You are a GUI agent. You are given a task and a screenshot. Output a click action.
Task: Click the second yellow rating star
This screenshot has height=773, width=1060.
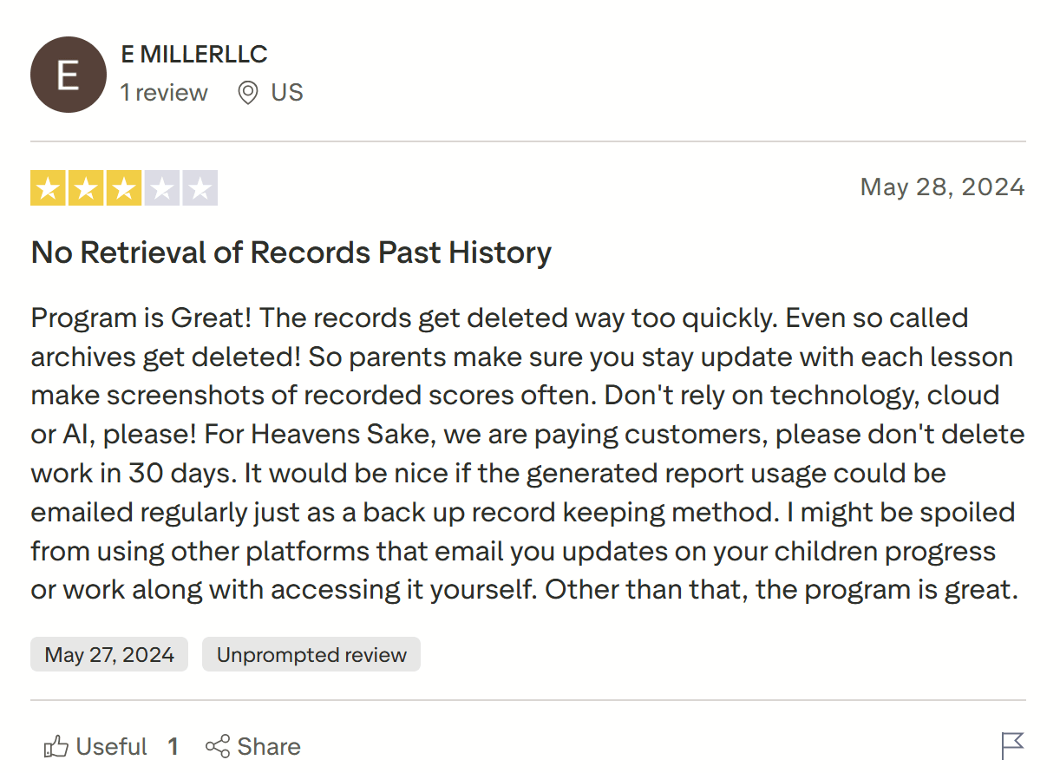86,188
